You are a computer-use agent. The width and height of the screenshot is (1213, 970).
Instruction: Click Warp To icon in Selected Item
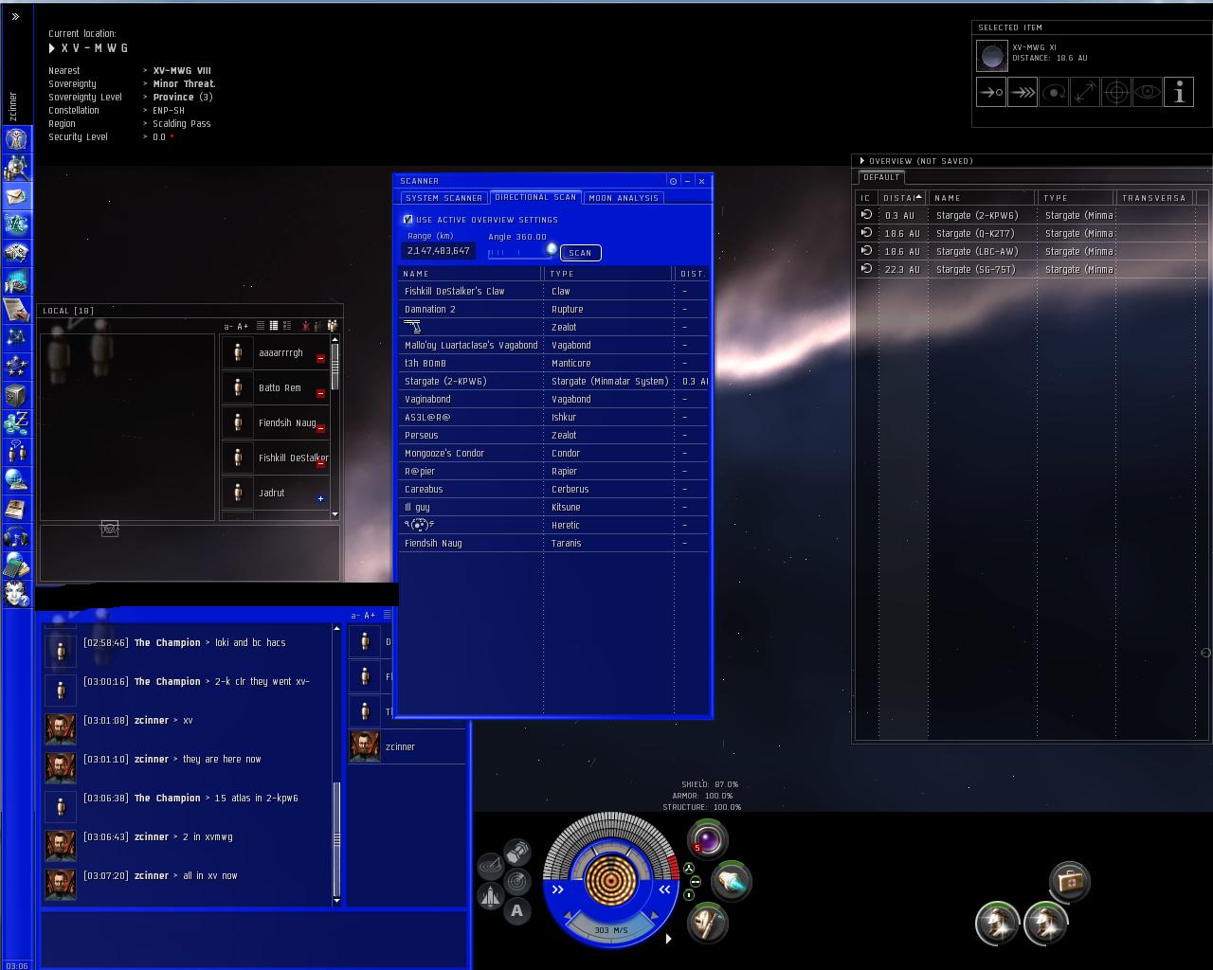point(1023,92)
